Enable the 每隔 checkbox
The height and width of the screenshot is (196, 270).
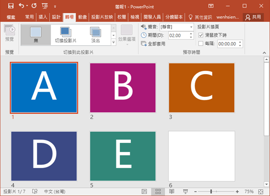201,44
